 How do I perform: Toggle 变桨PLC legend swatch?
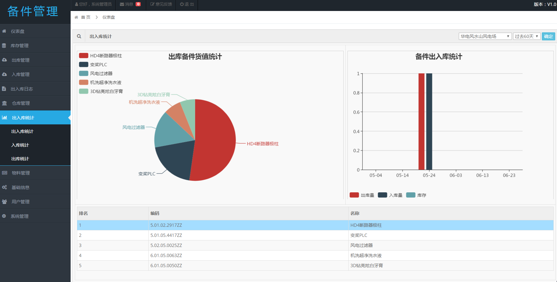click(84, 64)
